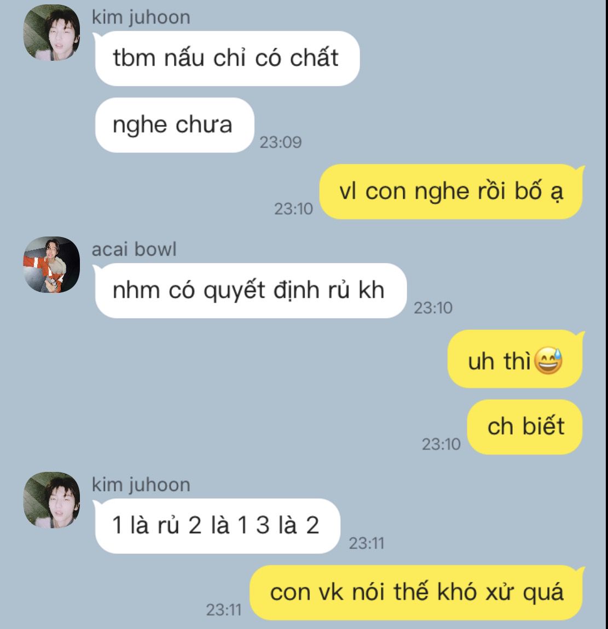
Task: Click the 23:10 timestamp after acai bowl's message
Action: (433, 308)
